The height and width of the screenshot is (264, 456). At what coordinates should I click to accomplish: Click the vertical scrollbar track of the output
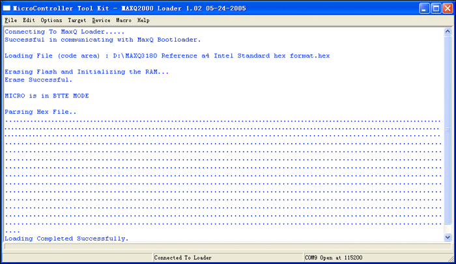tap(448, 130)
